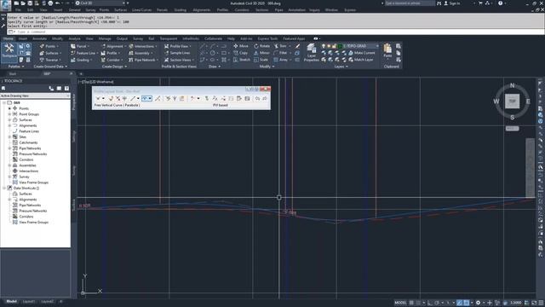545x307 pixels.
Task: Click the Paste clipboard button
Action: pos(387,51)
